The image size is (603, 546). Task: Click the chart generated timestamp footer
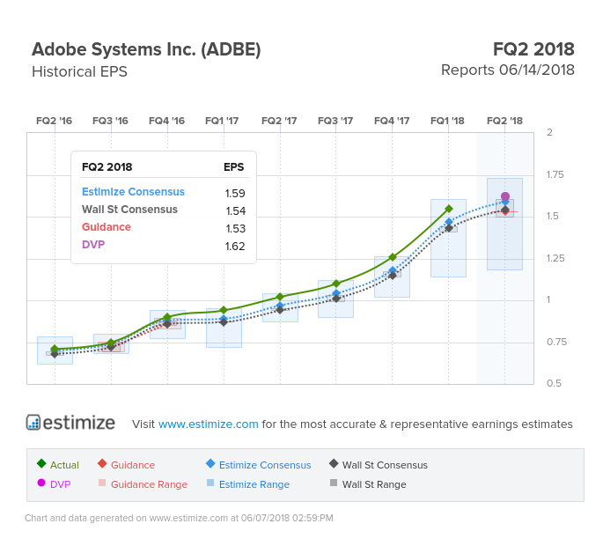click(180, 519)
